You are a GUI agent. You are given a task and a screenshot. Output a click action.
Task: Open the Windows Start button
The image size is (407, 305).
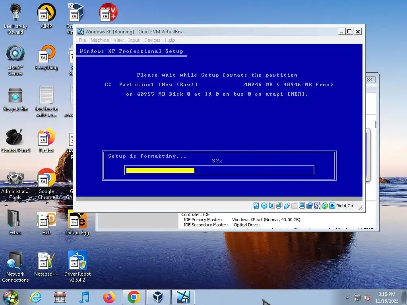click(x=10, y=297)
